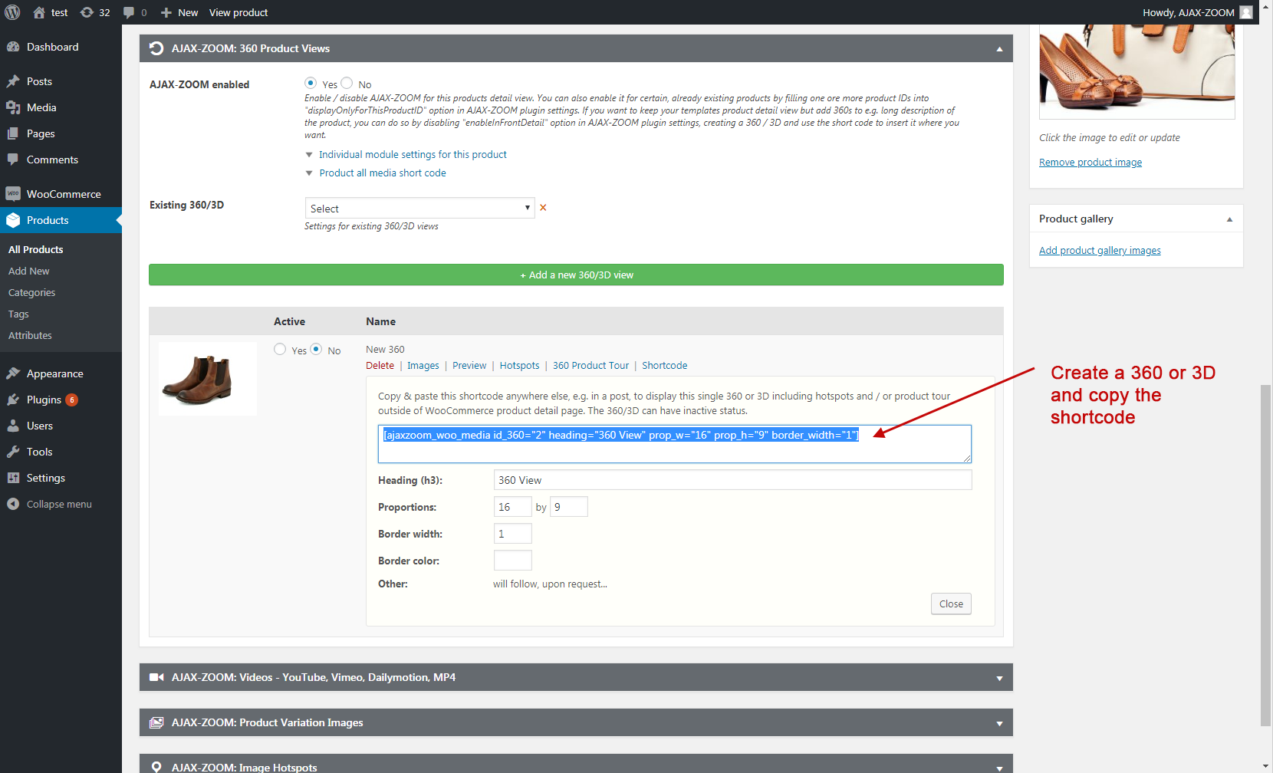
Task: Open the site home icon labeled test
Action: click(x=39, y=12)
